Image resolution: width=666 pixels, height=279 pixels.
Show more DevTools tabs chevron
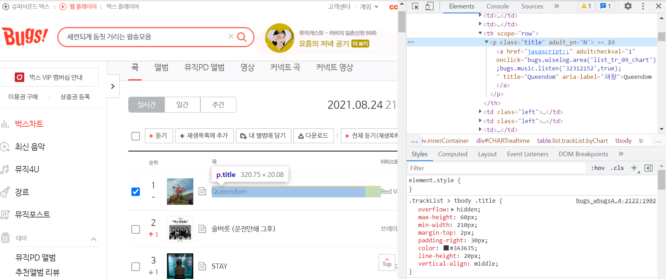[x=557, y=6]
